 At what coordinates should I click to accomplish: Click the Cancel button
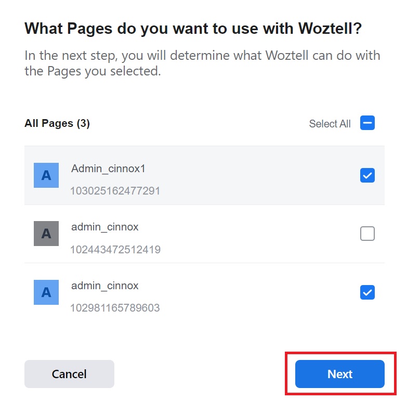pyautogui.click(x=69, y=374)
